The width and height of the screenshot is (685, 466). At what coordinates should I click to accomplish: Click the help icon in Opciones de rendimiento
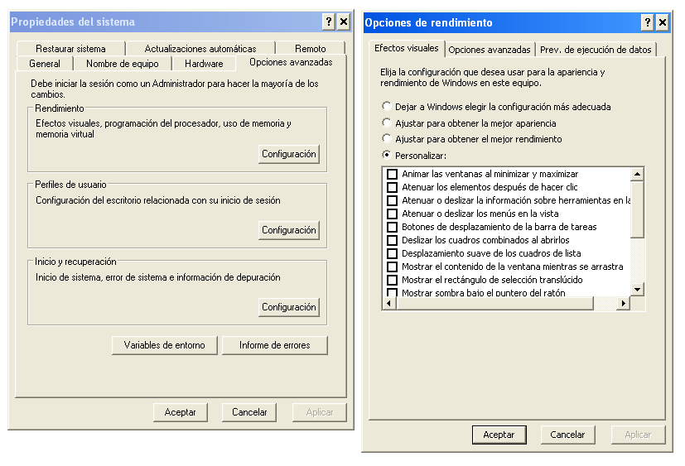coord(648,22)
